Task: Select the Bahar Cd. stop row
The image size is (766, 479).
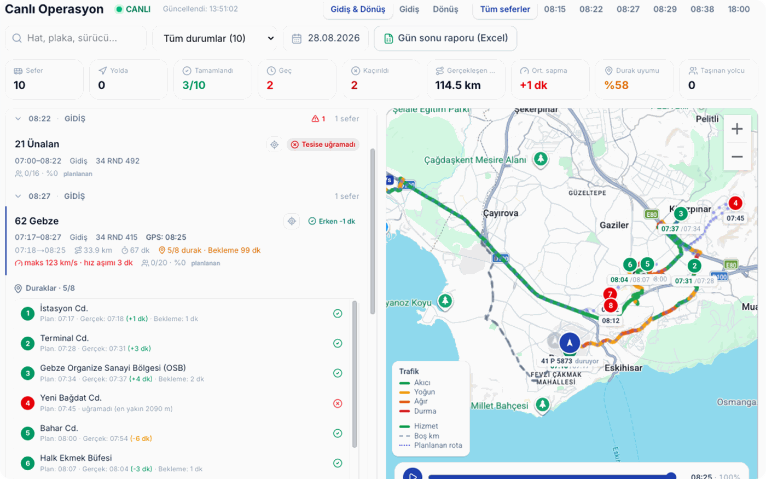Action: coord(182,433)
